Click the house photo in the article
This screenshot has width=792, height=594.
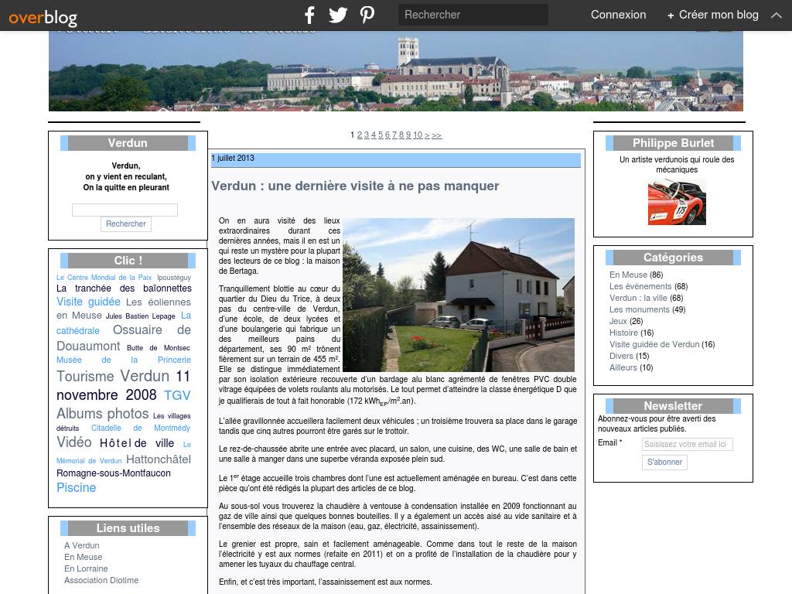tap(458, 295)
